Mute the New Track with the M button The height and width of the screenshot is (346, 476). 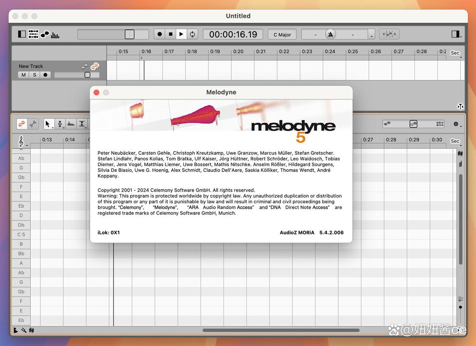coord(23,74)
